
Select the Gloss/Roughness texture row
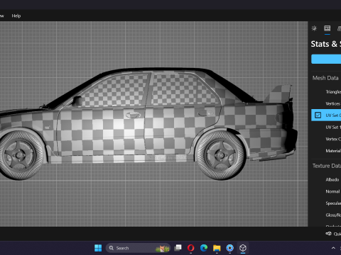tap(326, 215)
